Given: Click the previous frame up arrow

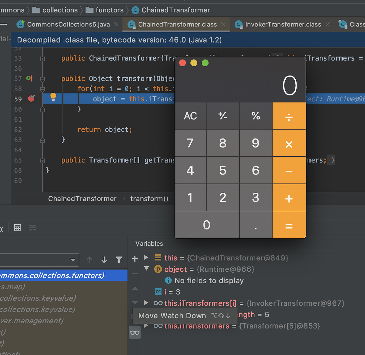Looking at the screenshot, I should [x=89, y=260].
